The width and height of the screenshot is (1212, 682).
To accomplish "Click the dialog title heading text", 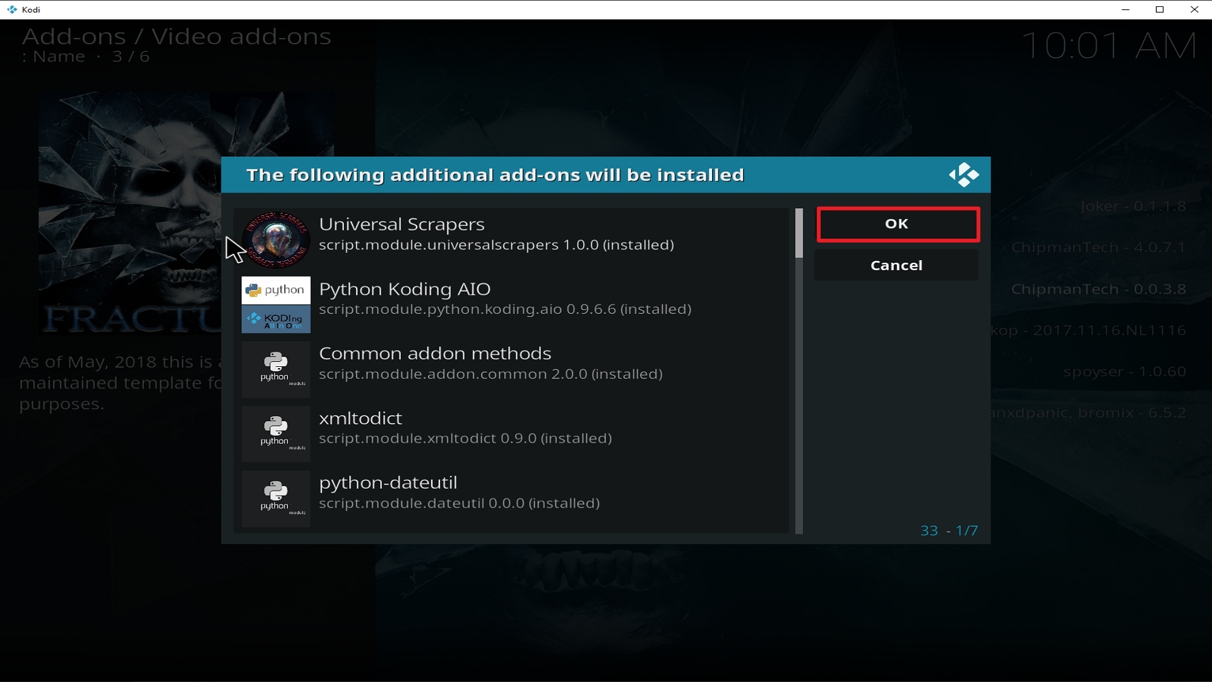I will coord(495,175).
